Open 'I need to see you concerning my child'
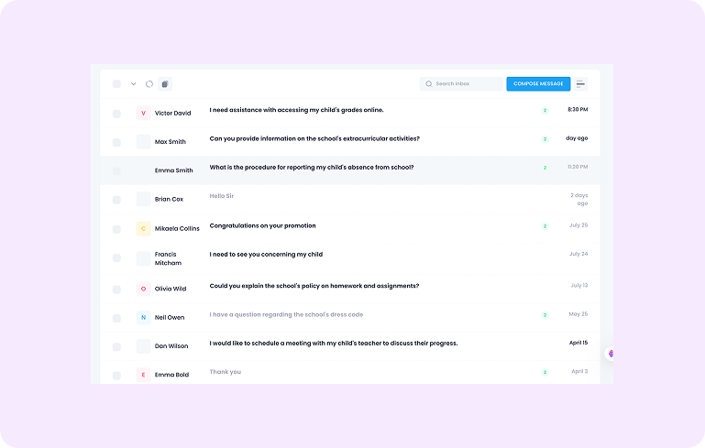Image resolution: width=705 pixels, height=448 pixels. 266,255
